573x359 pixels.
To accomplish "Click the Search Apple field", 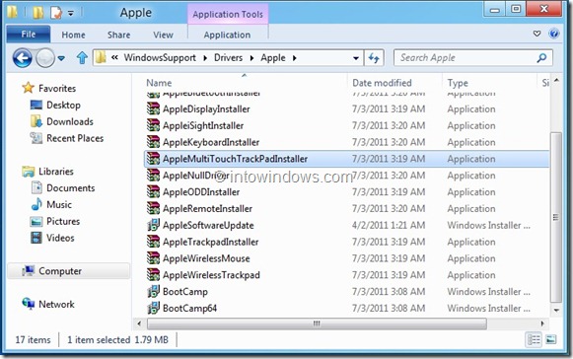I will [472, 58].
